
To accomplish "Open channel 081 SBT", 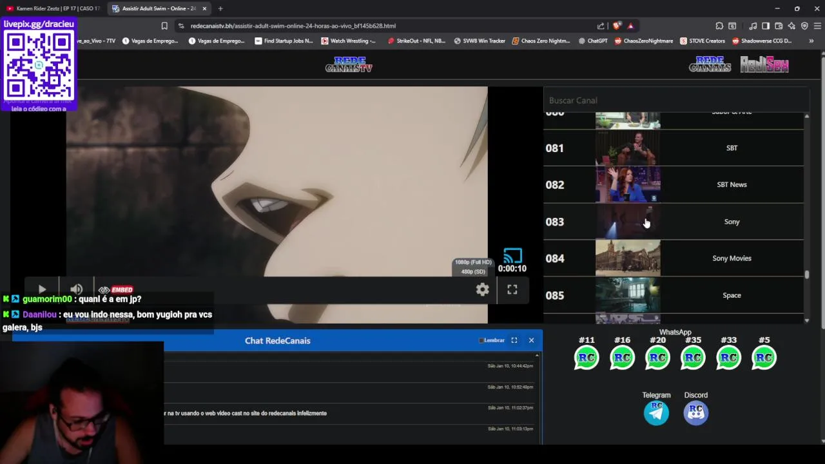I will tap(674, 148).
